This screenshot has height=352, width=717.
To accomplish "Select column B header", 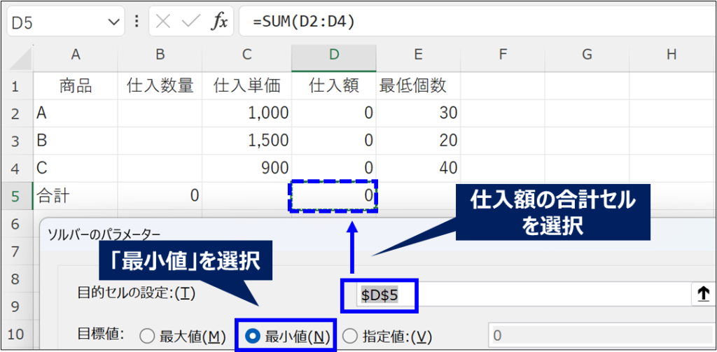I will click(160, 55).
